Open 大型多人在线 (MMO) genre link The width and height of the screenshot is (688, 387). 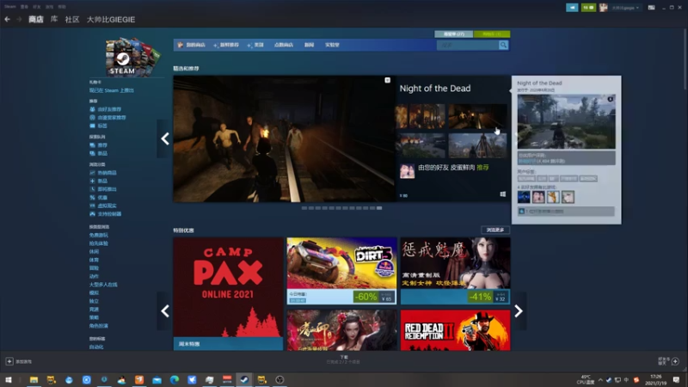click(103, 285)
